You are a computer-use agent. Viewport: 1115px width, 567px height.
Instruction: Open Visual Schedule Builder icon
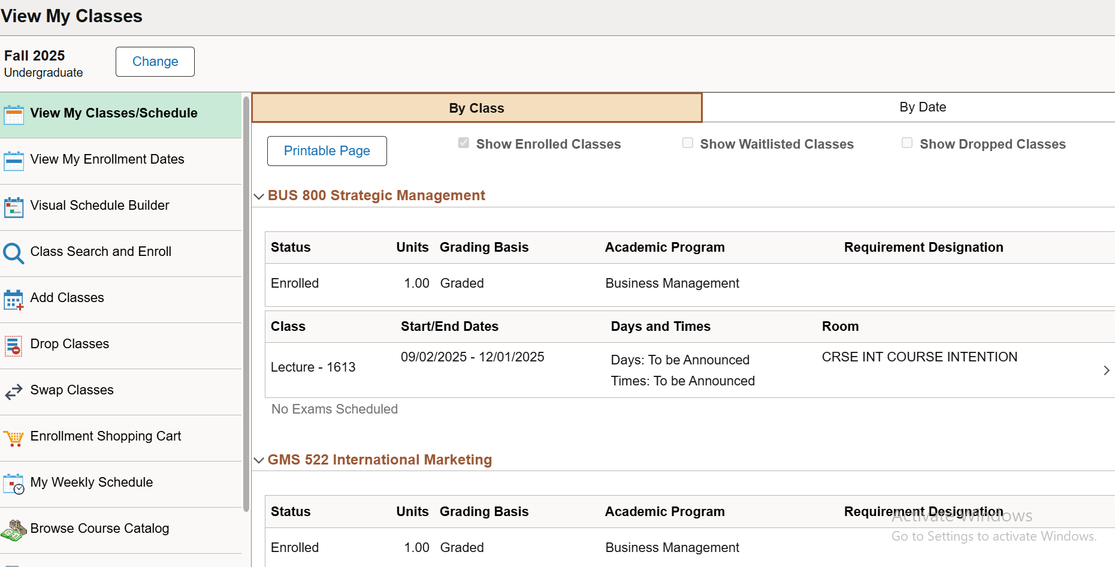[x=14, y=206]
